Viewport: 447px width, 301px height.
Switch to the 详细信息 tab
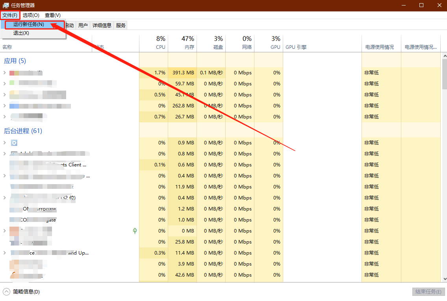pos(102,25)
